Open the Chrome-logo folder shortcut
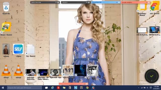The width and height of the screenshot is (161, 90). point(154,7)
